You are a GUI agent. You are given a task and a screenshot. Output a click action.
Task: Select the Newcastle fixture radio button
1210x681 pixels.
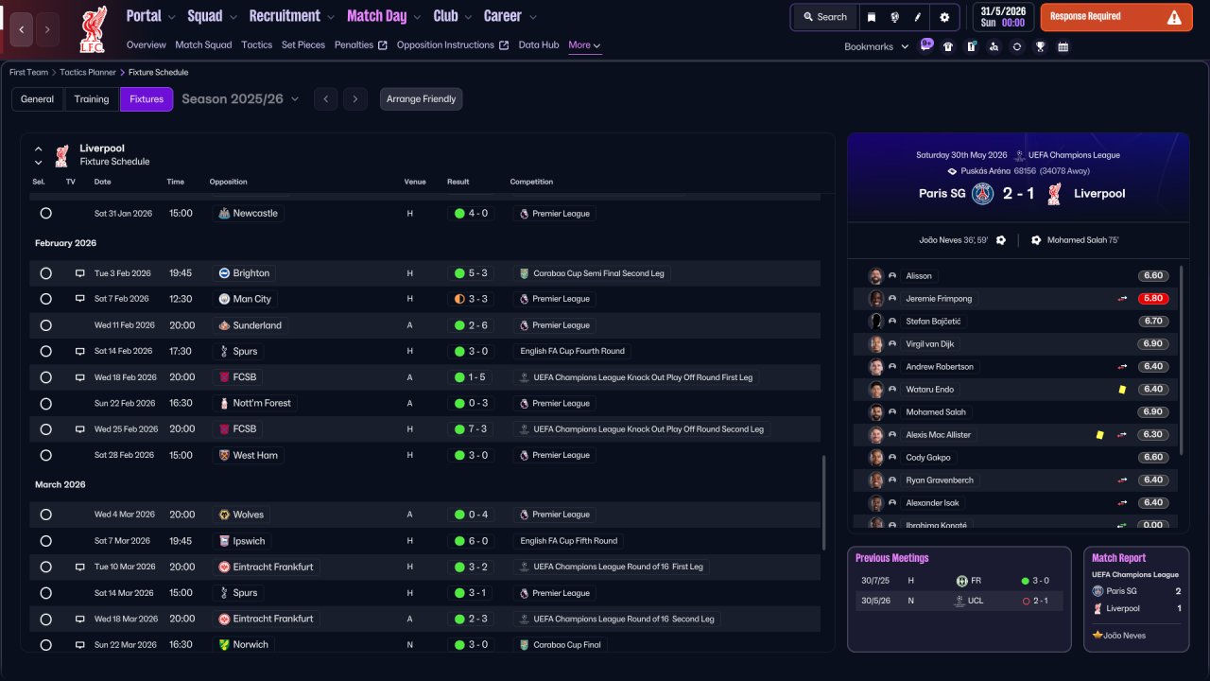pyautogui.click(x=45, y=214)
